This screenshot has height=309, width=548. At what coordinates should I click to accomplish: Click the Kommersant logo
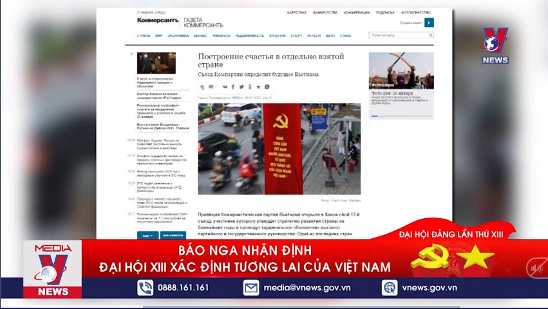click(158, 21)
